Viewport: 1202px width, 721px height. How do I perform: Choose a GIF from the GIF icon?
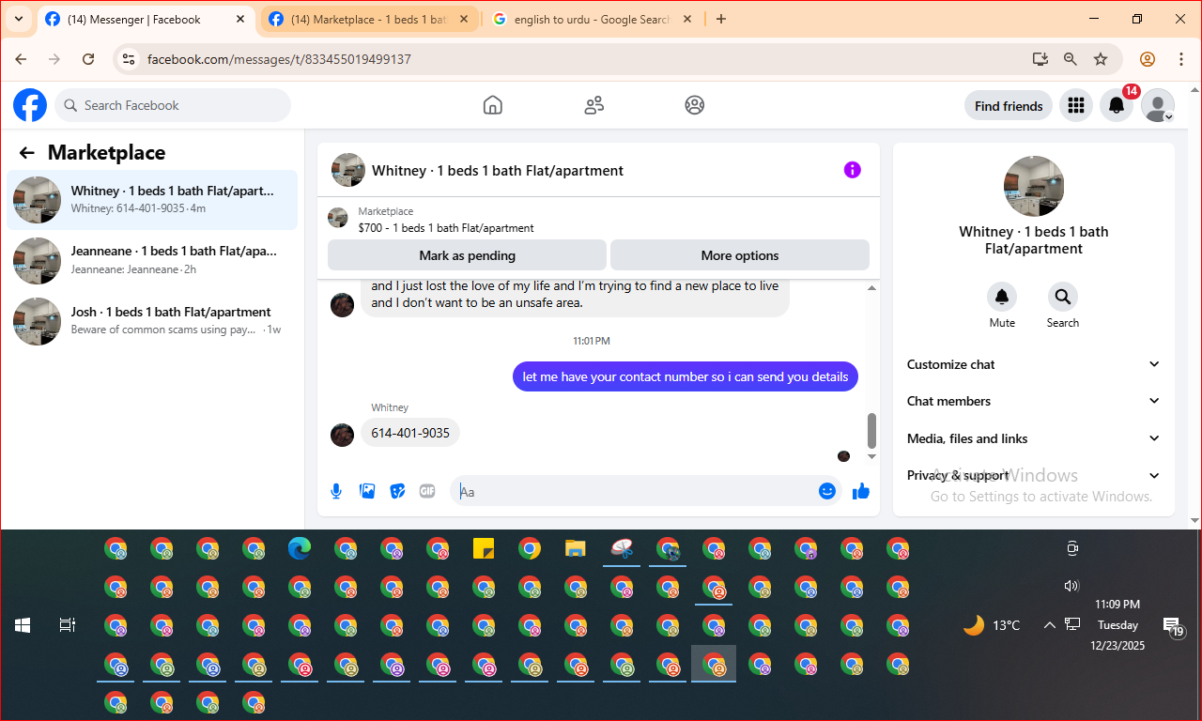coord(427,491)
